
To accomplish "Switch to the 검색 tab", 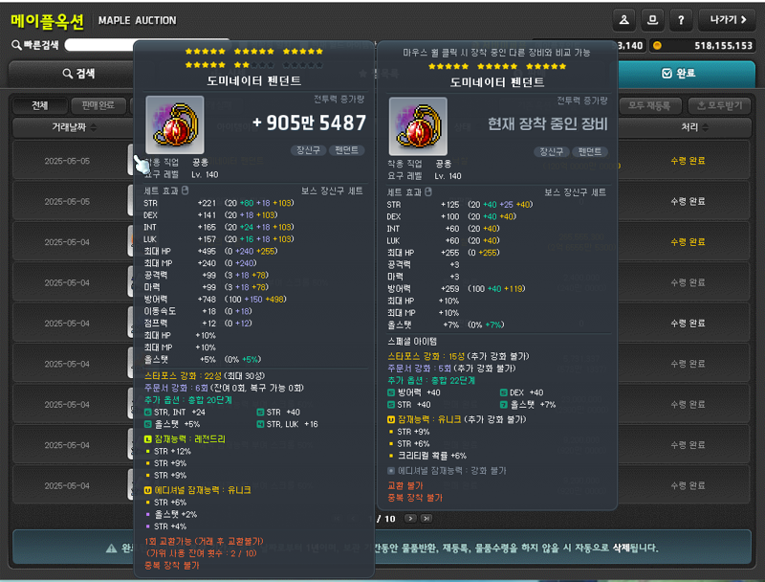I will 78,74.
